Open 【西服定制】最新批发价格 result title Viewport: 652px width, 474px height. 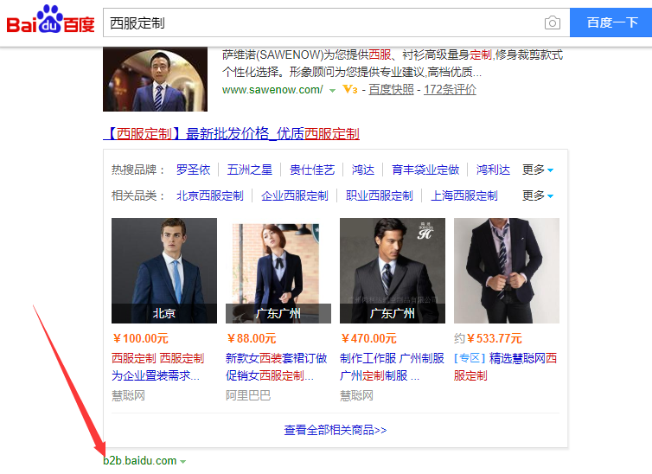(x=231, y=134)
